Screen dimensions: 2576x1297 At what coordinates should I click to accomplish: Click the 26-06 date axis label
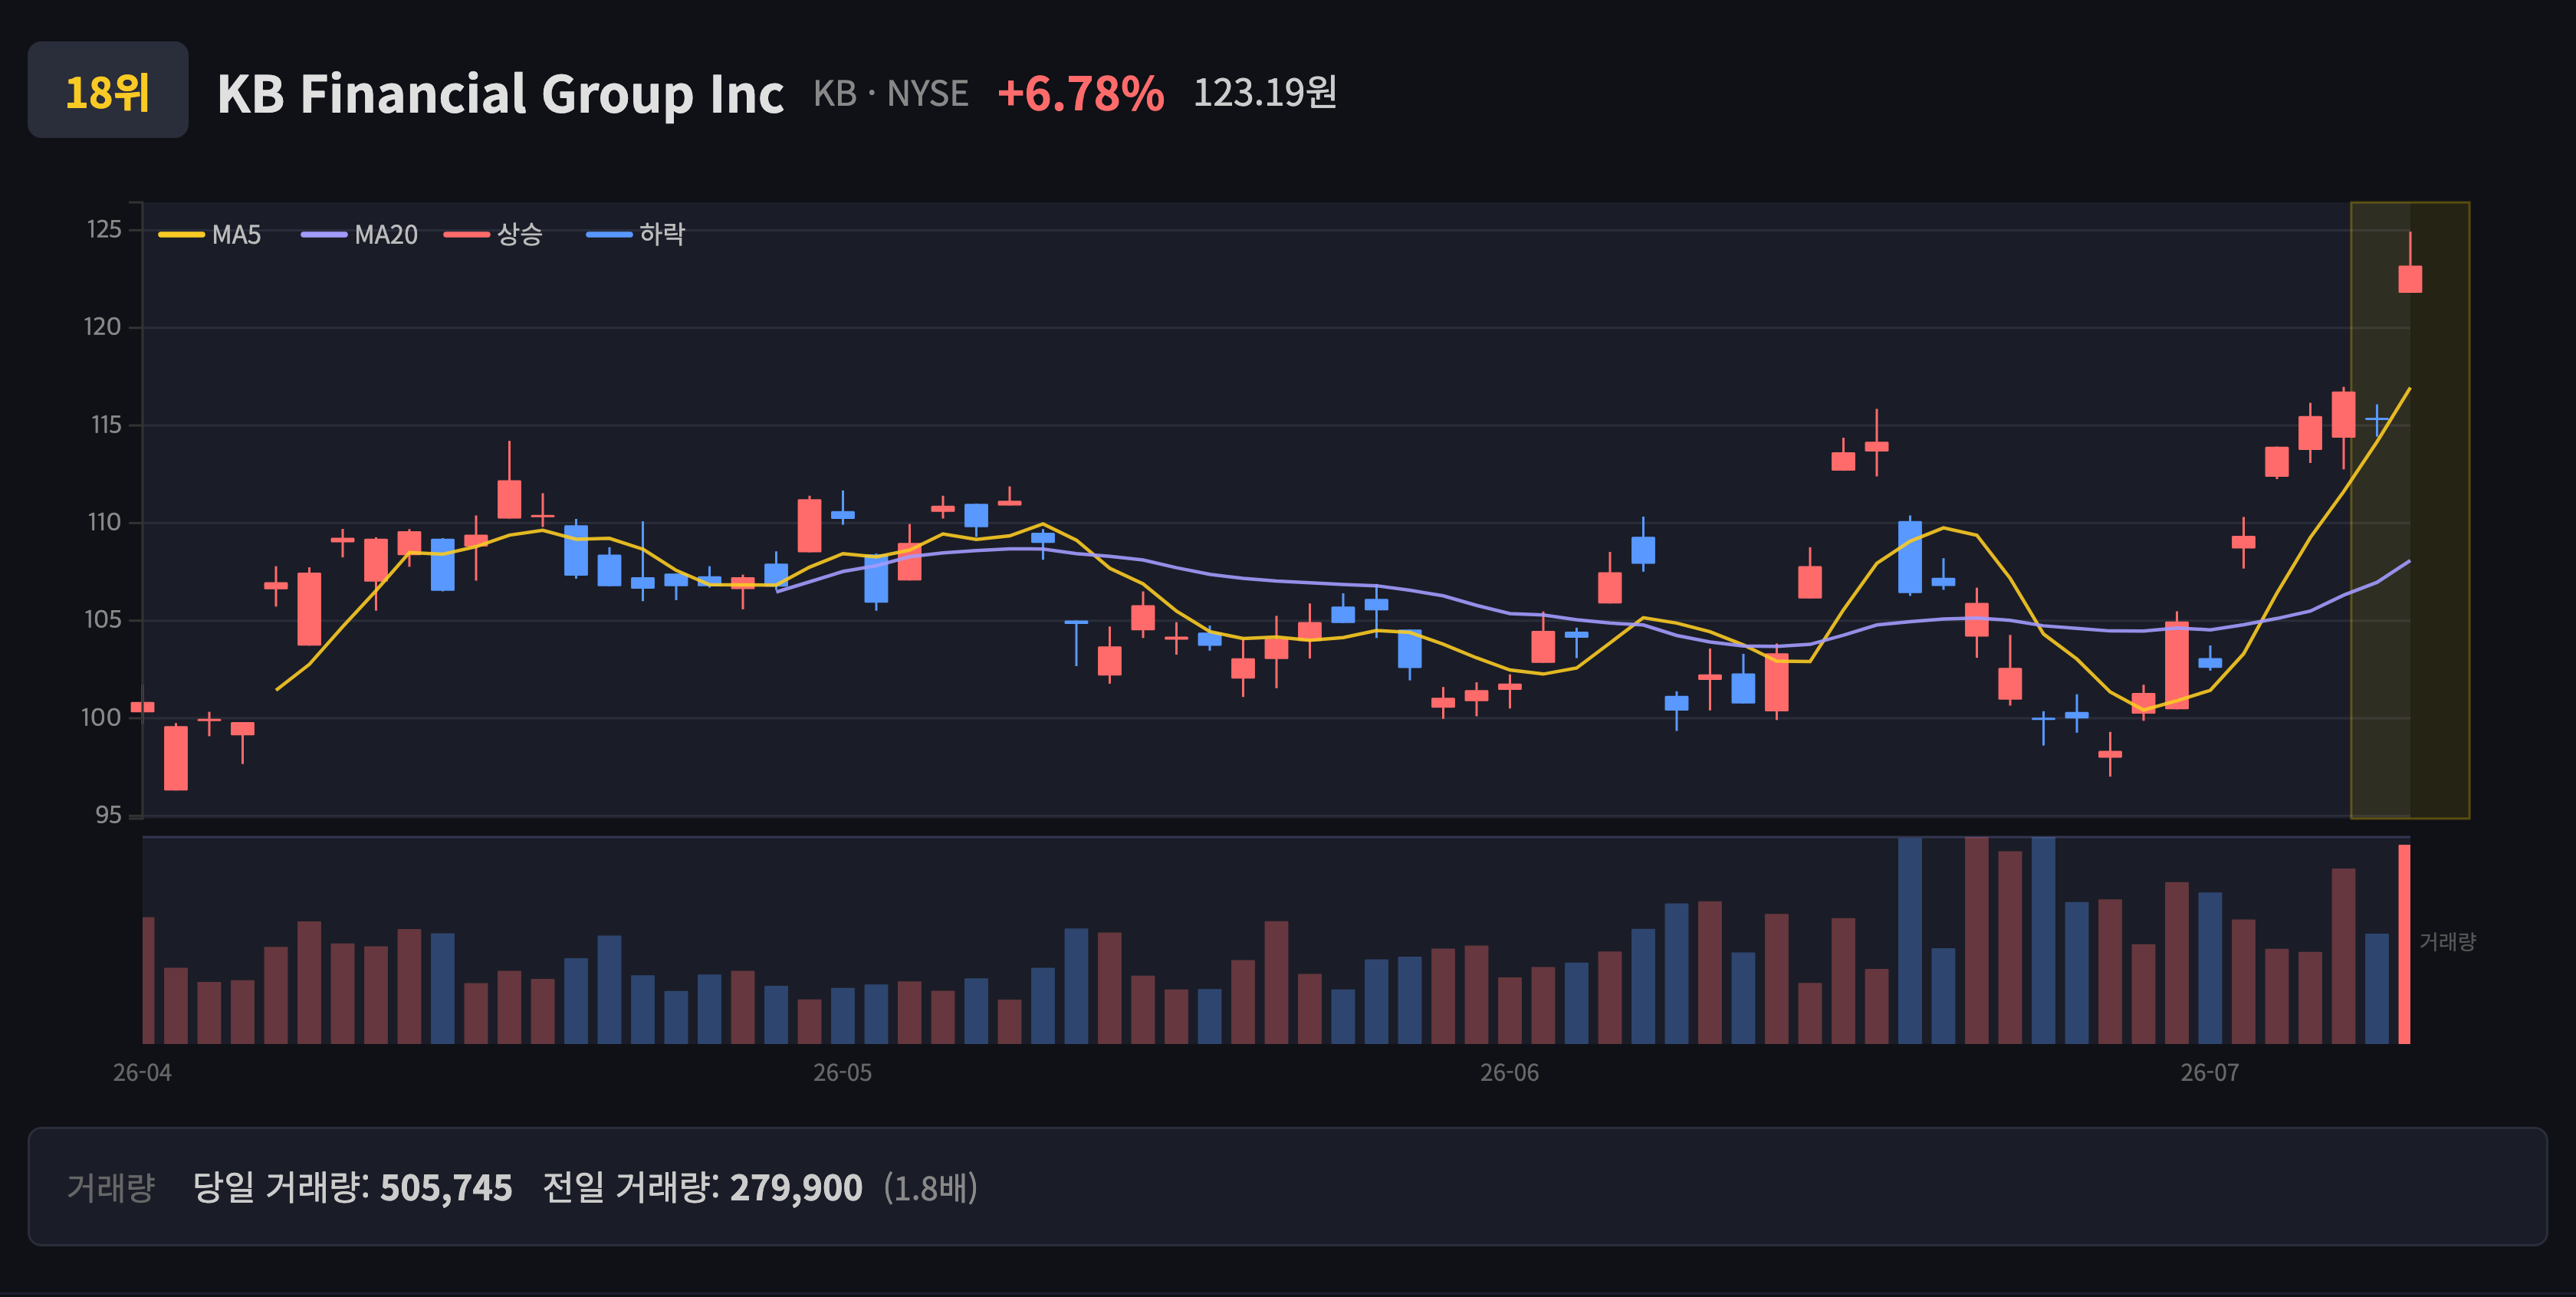(x=1509, y=1073)
